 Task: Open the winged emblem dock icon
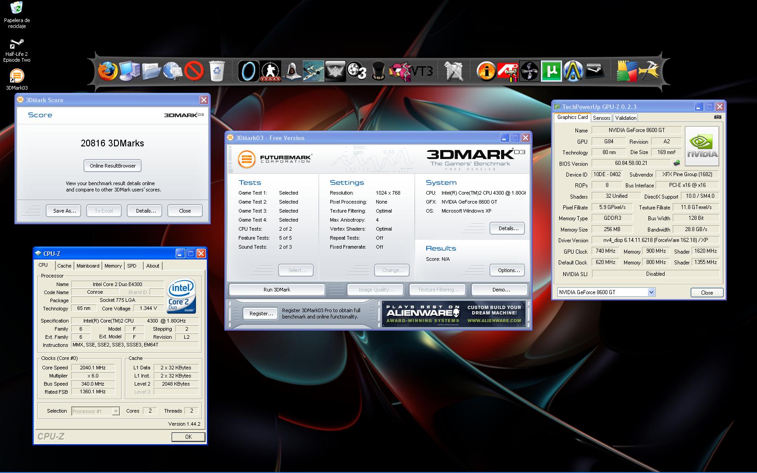click(x=335, y=71)
